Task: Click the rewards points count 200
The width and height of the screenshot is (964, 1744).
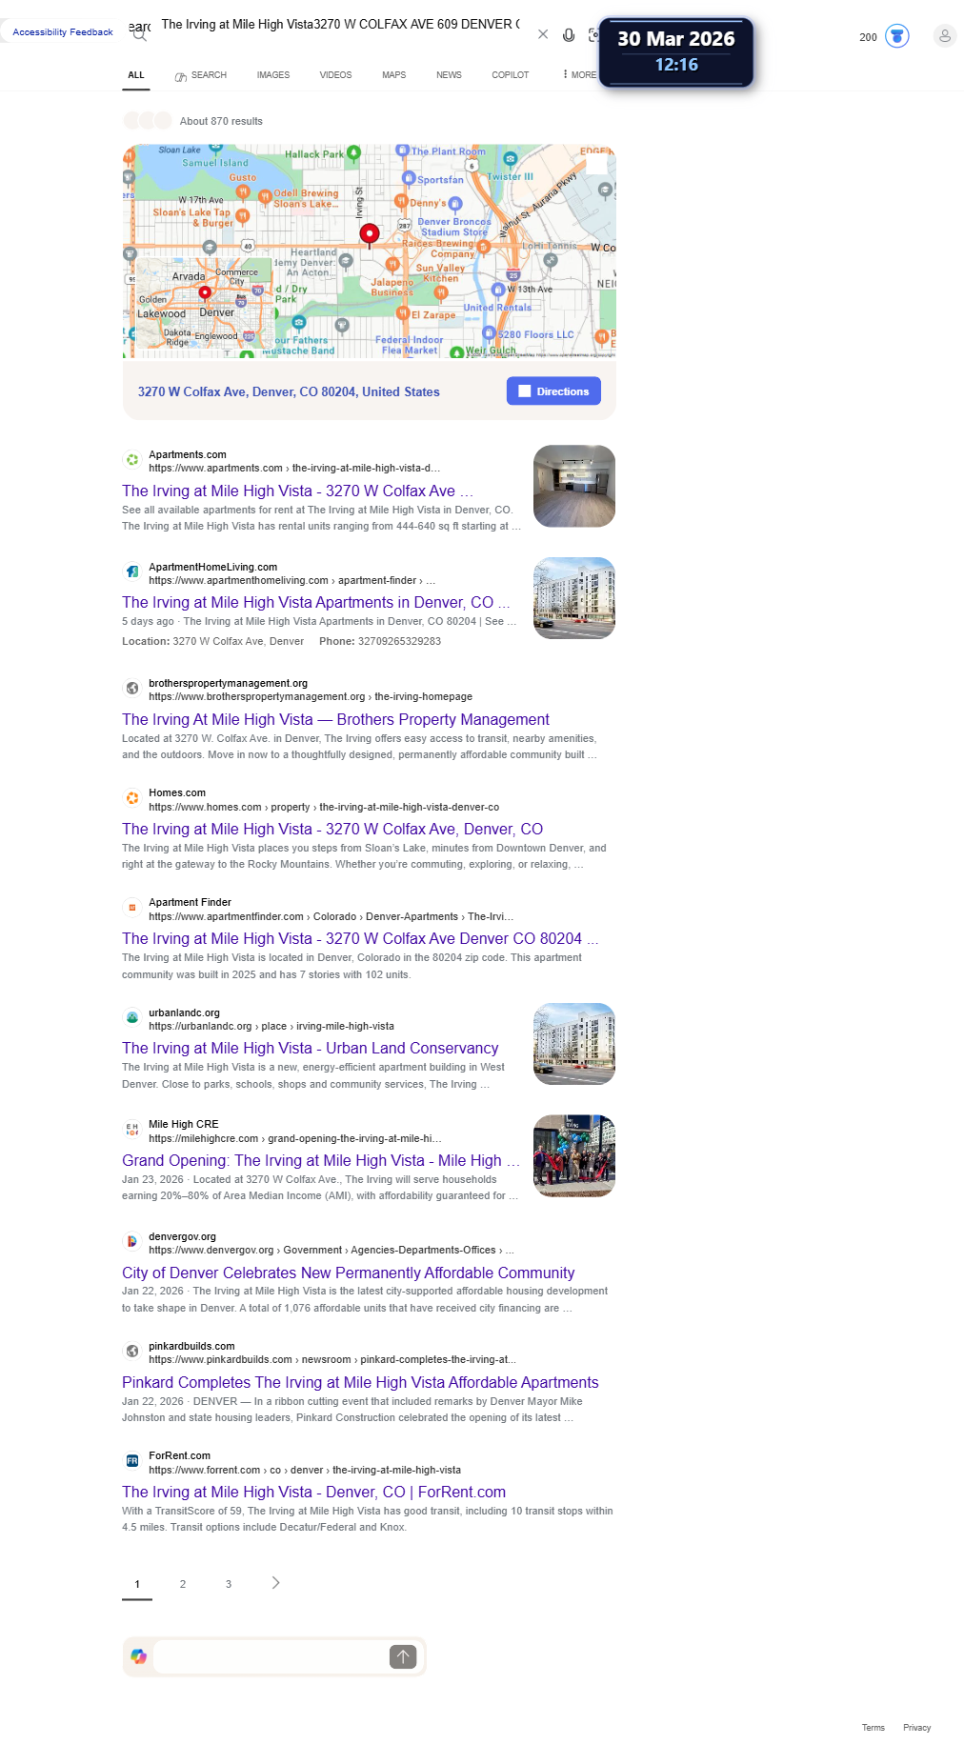Action: pos(868,37)
